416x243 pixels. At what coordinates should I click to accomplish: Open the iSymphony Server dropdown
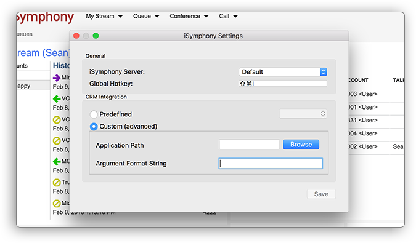283,72
